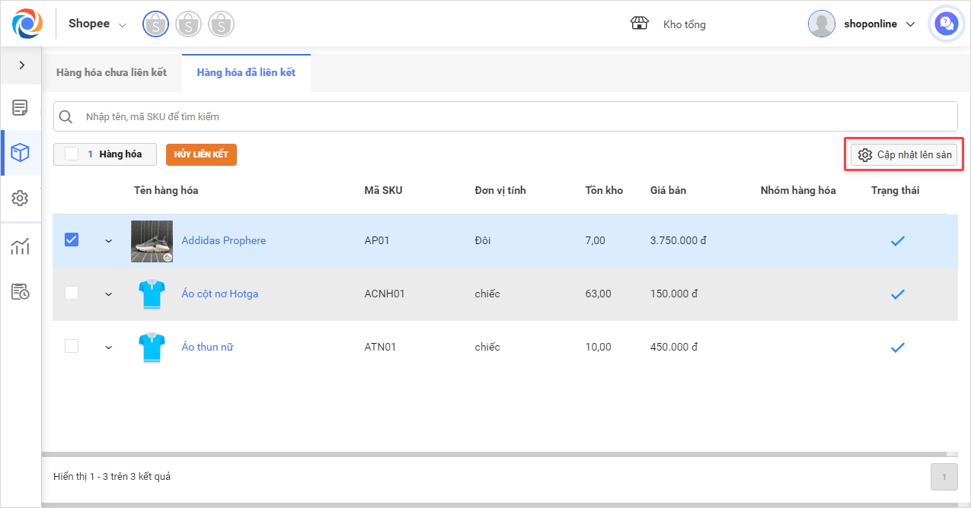Open the Shopee channel dropdown
Viewport: 971px width, 508px height.
tap(97, 24)
